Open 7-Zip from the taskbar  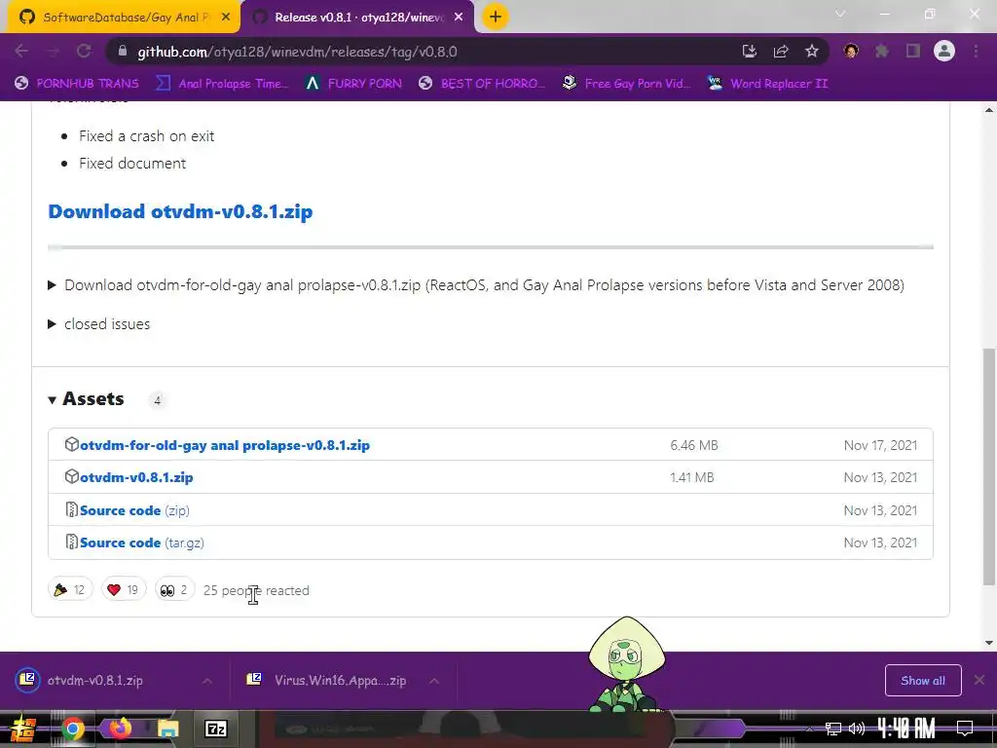[215, 729]
